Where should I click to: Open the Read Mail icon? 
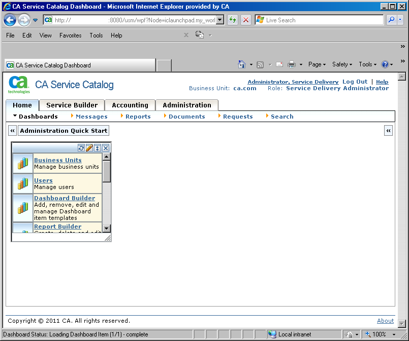click(x=279, y=64)
